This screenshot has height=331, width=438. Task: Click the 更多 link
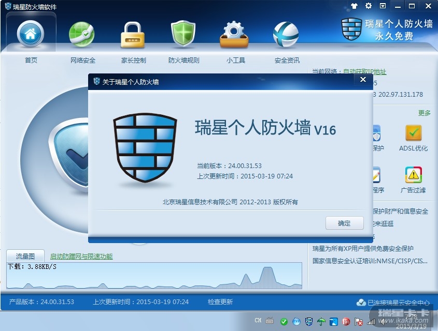(425, 113)
